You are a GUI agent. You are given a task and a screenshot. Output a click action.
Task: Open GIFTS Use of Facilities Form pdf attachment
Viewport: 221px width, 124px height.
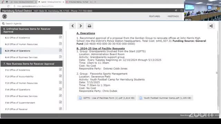(x=107, y=98)
